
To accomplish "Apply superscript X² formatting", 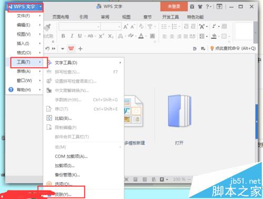I will pyautogui.click(x=102, y=36).
